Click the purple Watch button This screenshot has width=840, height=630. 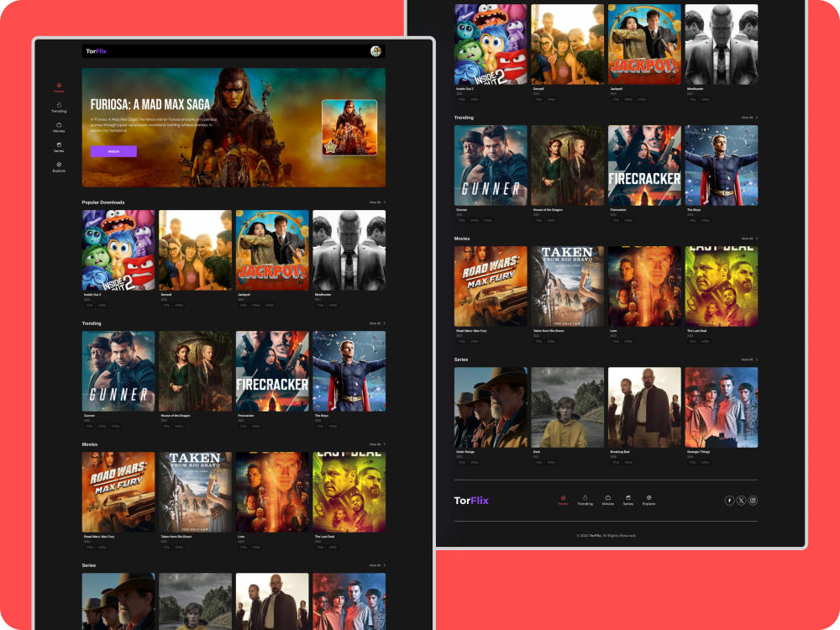(113, 151)
